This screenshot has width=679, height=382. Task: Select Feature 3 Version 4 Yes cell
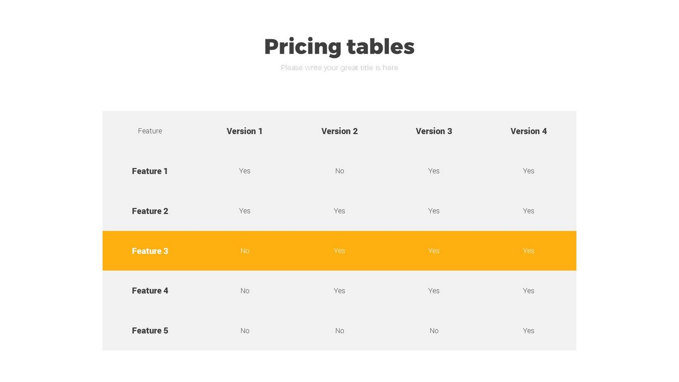(528, 251)
